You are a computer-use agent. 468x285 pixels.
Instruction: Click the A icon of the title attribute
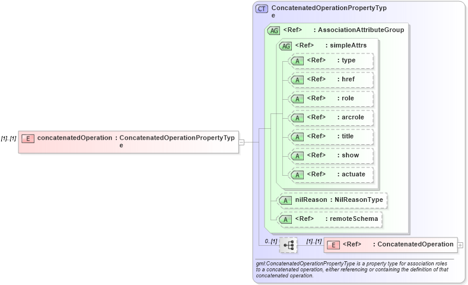point(297,137)
